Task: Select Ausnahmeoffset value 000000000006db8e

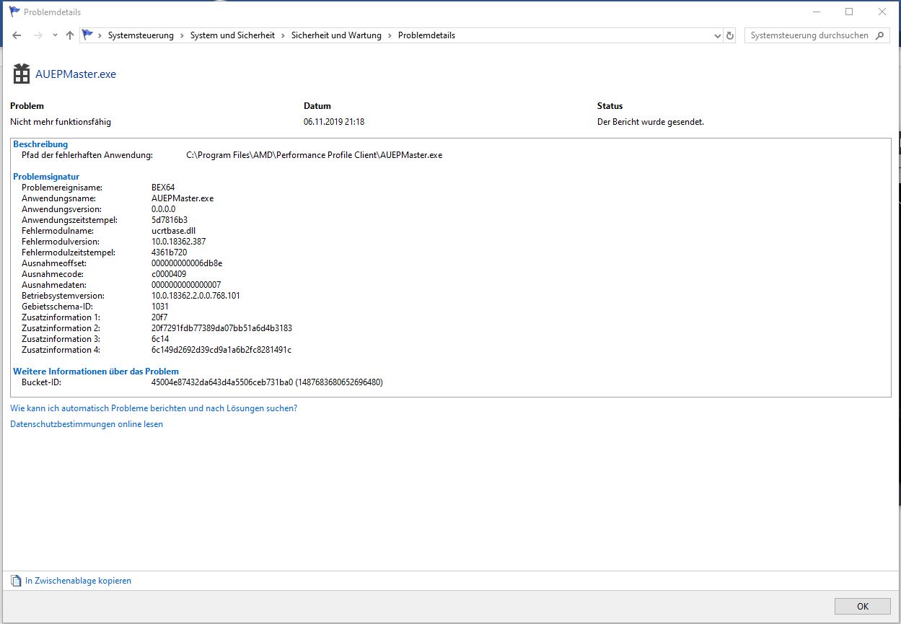Action: (x=187, y=263)
